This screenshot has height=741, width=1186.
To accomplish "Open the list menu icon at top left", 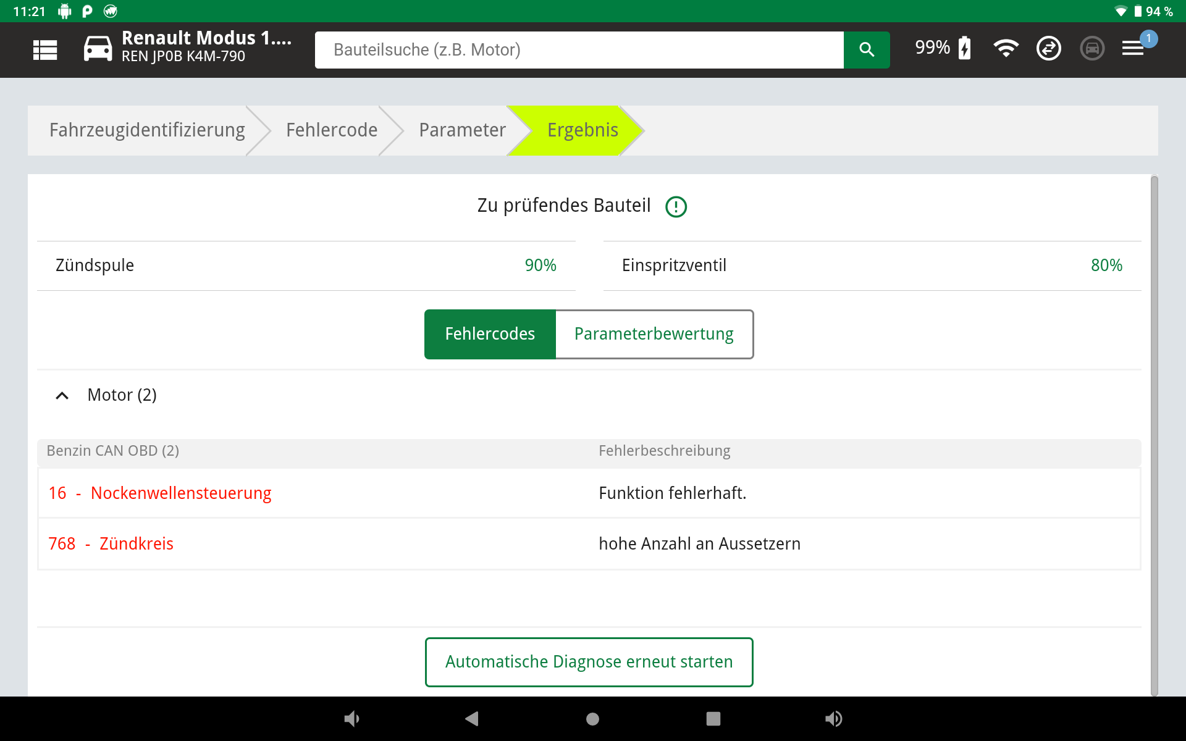I will (x=45, y=50).
